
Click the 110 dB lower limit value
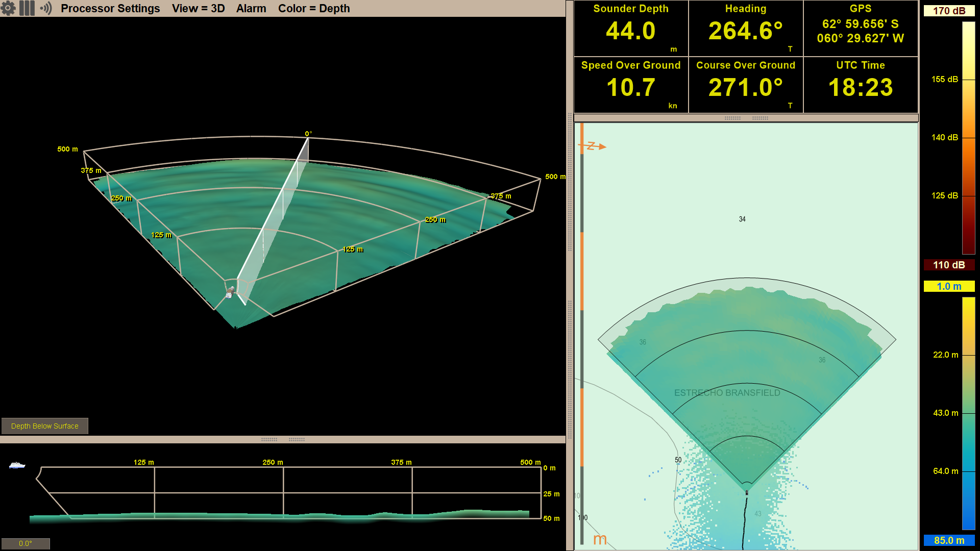click(948, 265)
